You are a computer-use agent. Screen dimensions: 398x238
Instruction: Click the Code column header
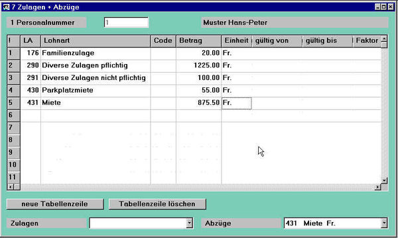click(163, 41)
